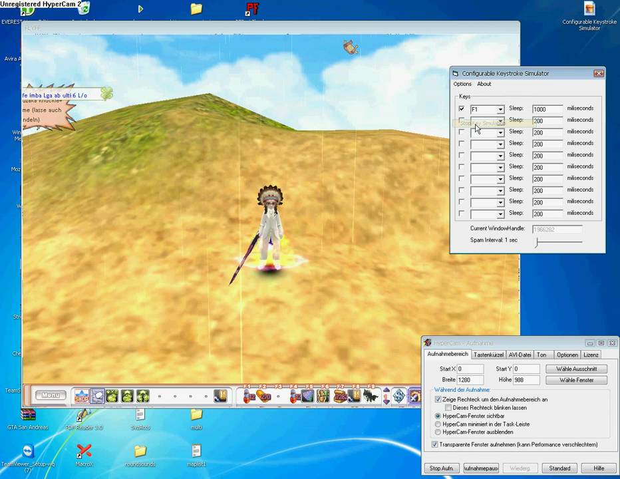Use the F2 slot food item showing 270
620x479 pixels.
(263, 396)
